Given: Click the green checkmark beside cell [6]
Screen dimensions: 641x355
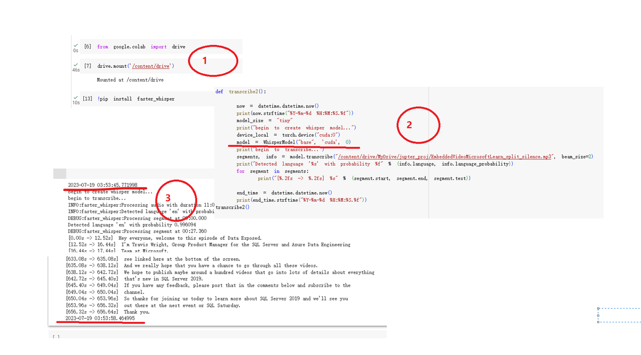Looking at the screenshot, I should [75, 45].
